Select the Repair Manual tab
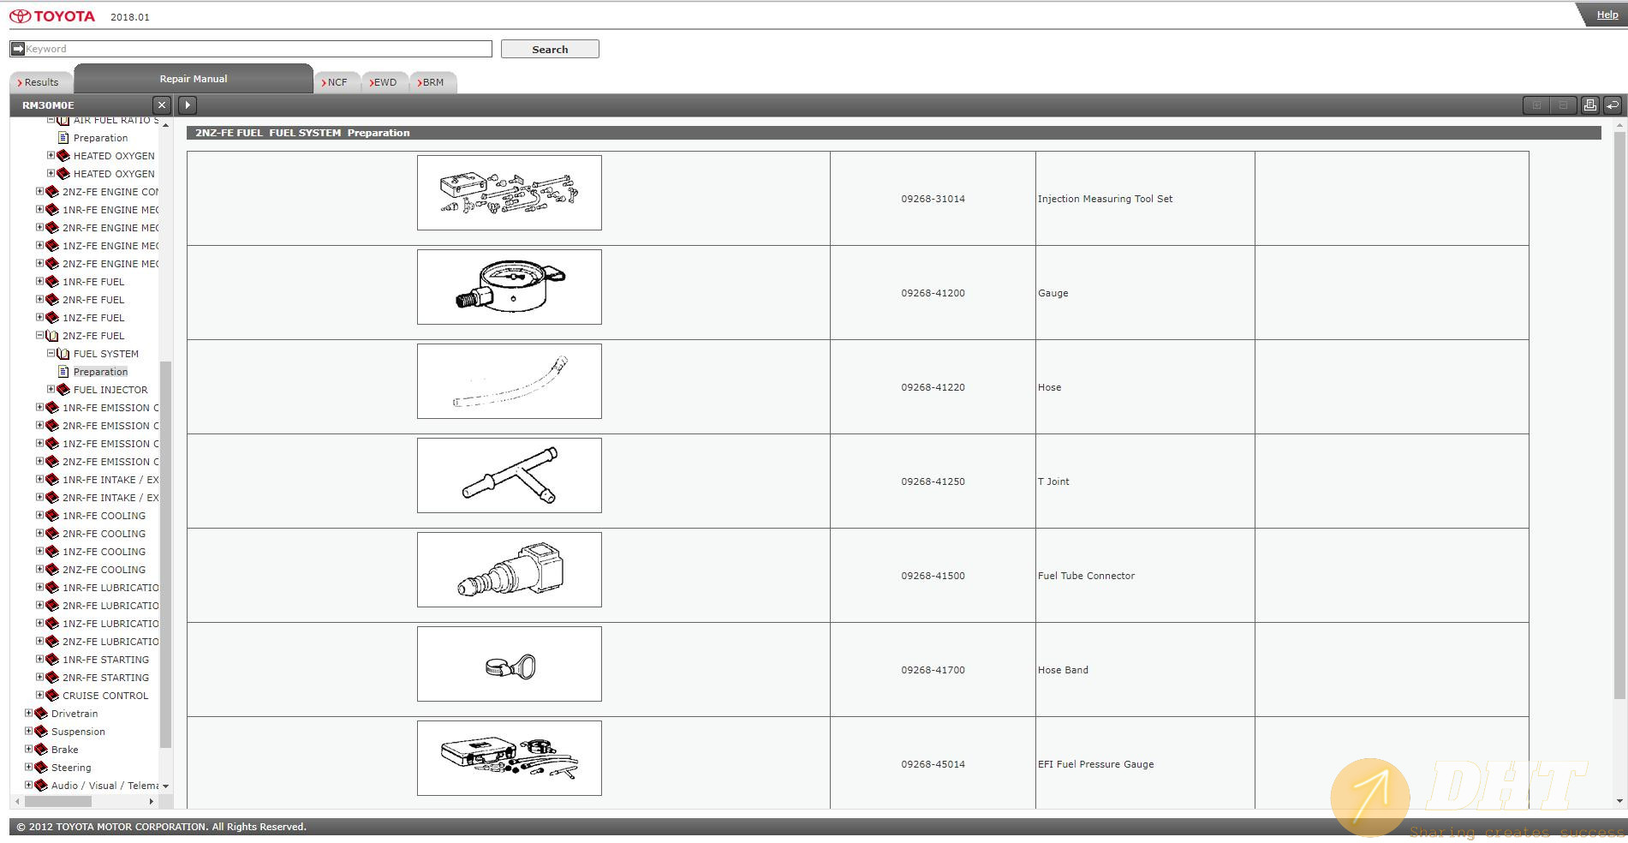 coord(194,79)
